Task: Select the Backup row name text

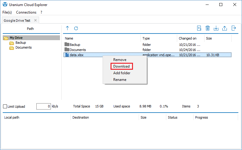Action: tap(75, 45)
